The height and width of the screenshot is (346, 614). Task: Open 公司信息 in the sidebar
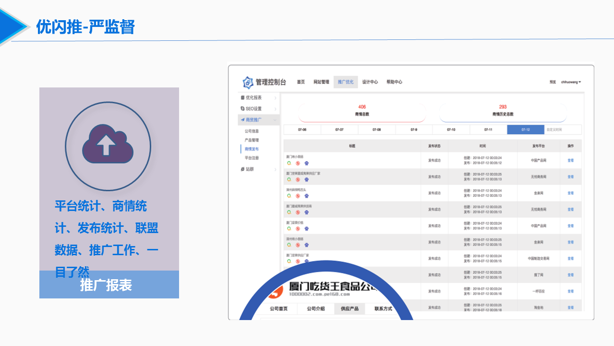click(x=252, y=131)
